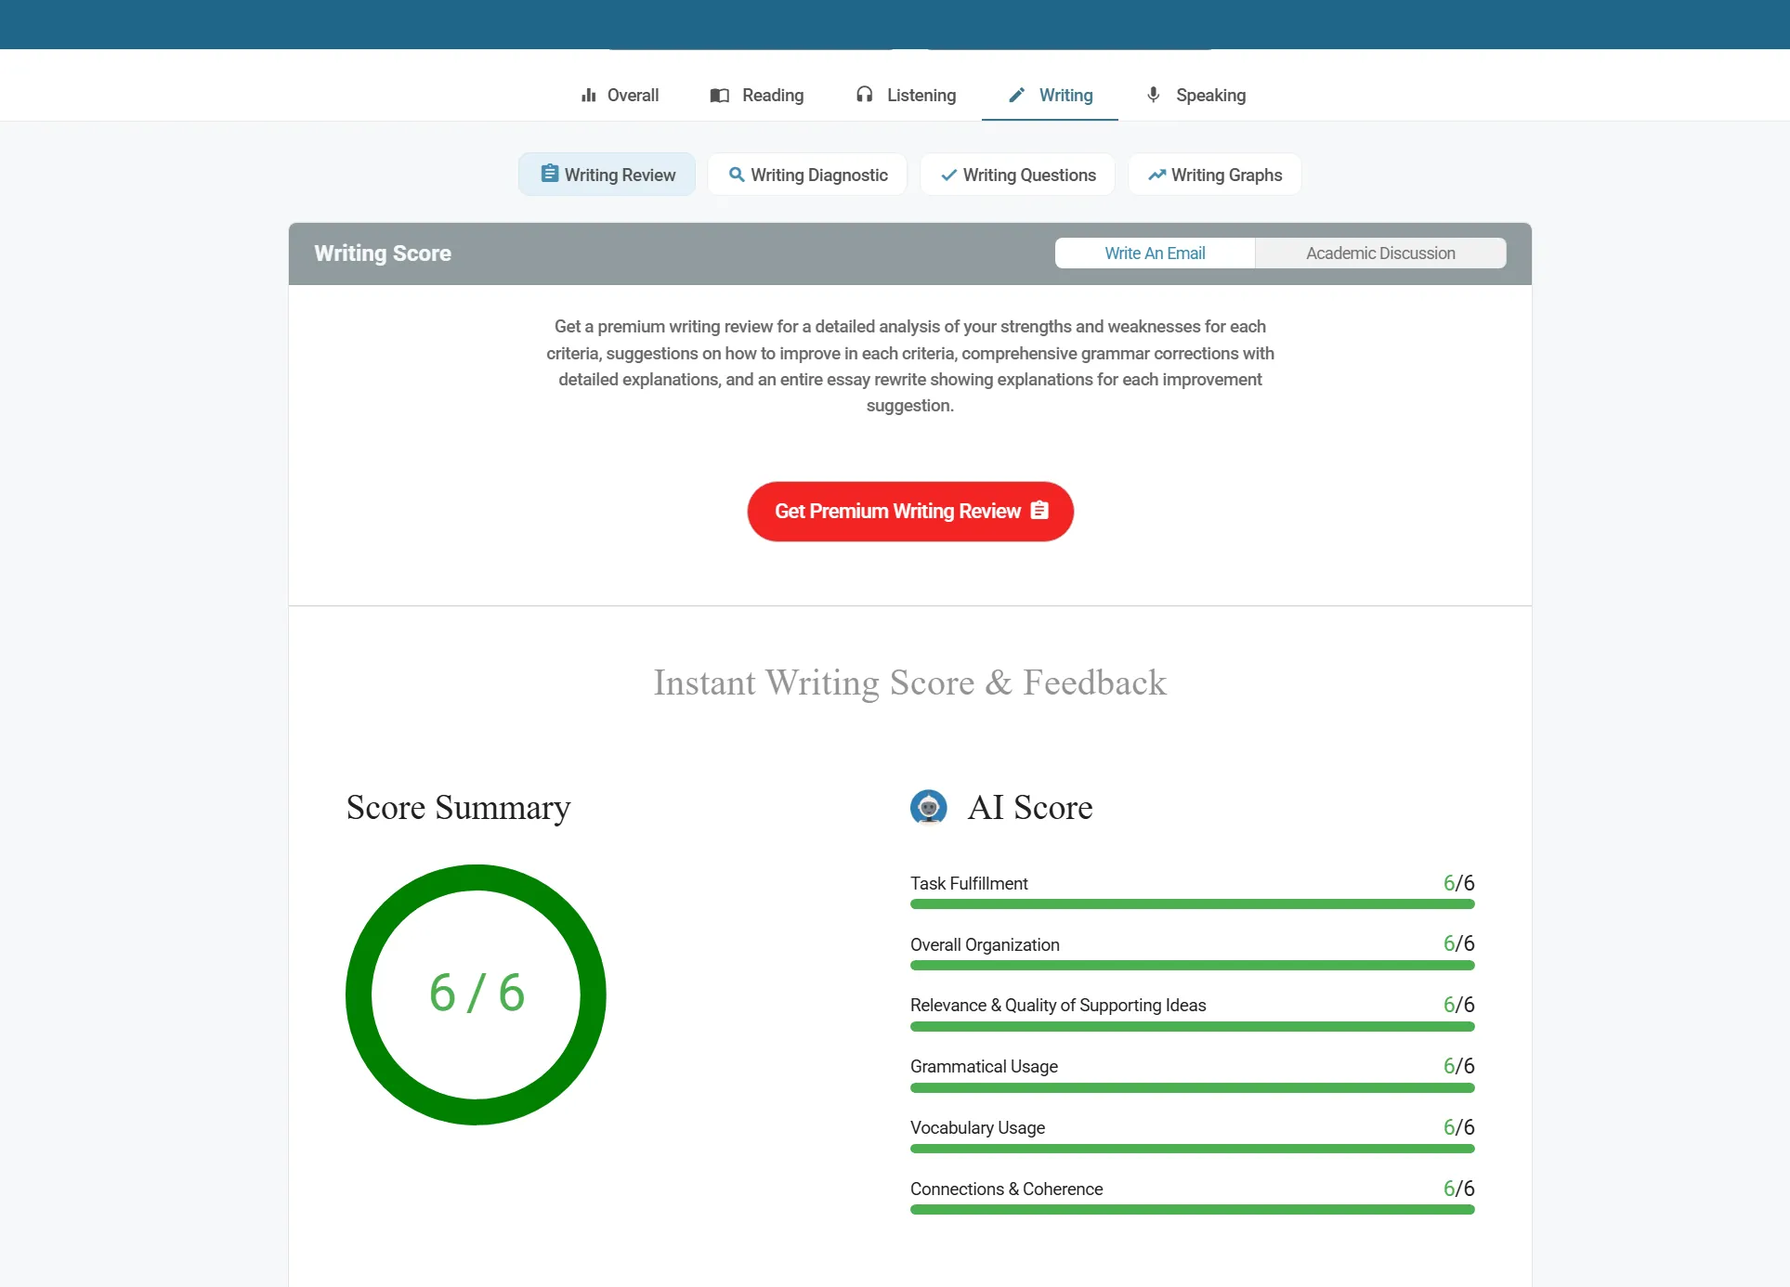View the Writing Questions section
The image size is (1790, 1287).
(x=1017, y=175)
